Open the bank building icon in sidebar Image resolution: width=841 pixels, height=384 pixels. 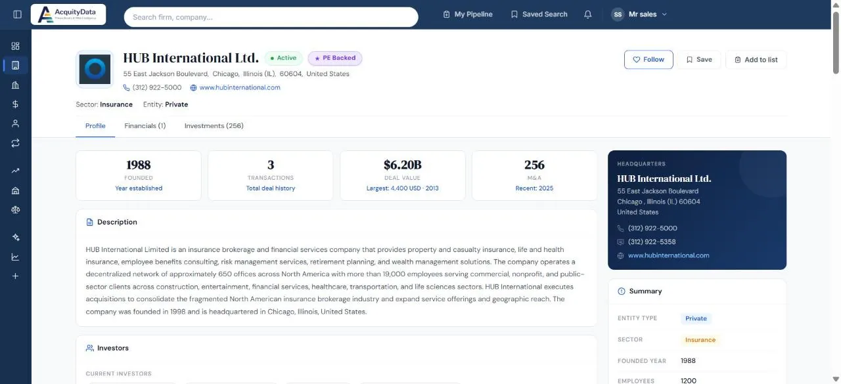click(x=16, y=190)
